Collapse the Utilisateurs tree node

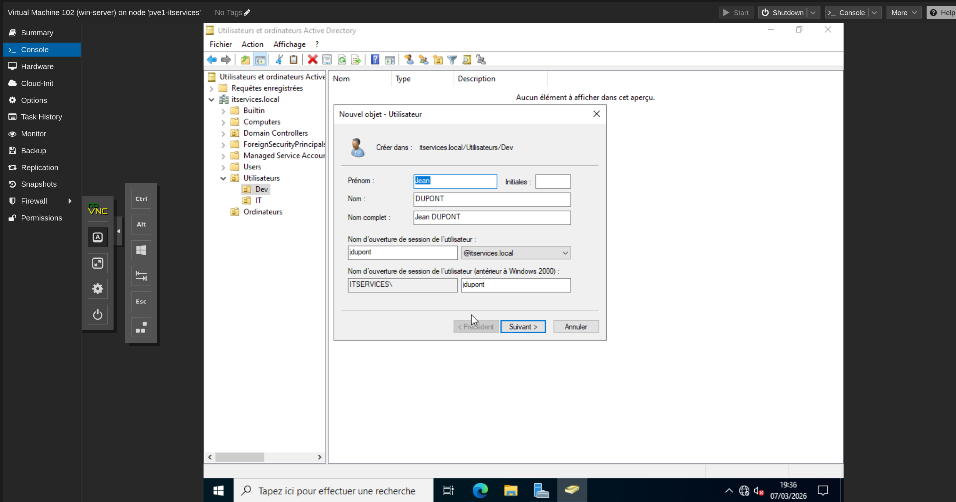coord(223,178)
